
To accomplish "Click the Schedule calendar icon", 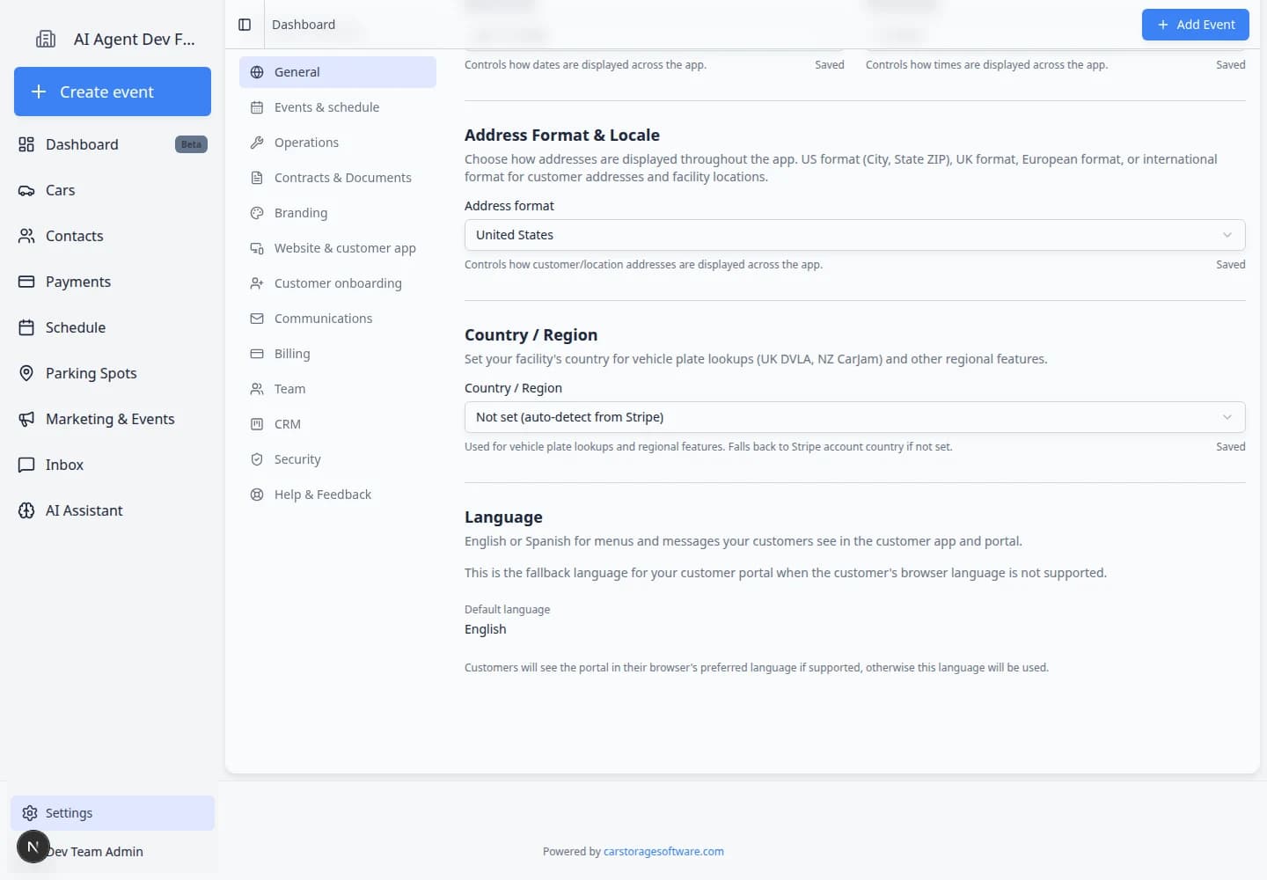I will click(26, 327).
